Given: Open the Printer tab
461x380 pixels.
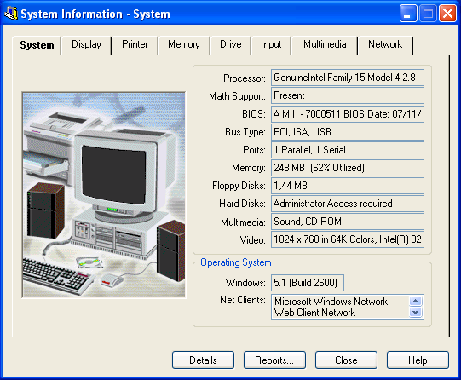Looking at the screenshot, I should click(135, 44).
